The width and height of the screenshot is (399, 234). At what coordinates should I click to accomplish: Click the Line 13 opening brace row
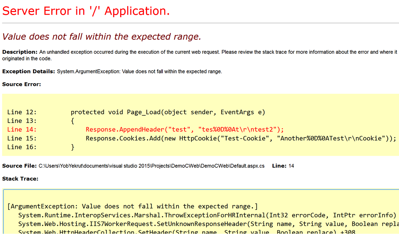tap(41, 121)
